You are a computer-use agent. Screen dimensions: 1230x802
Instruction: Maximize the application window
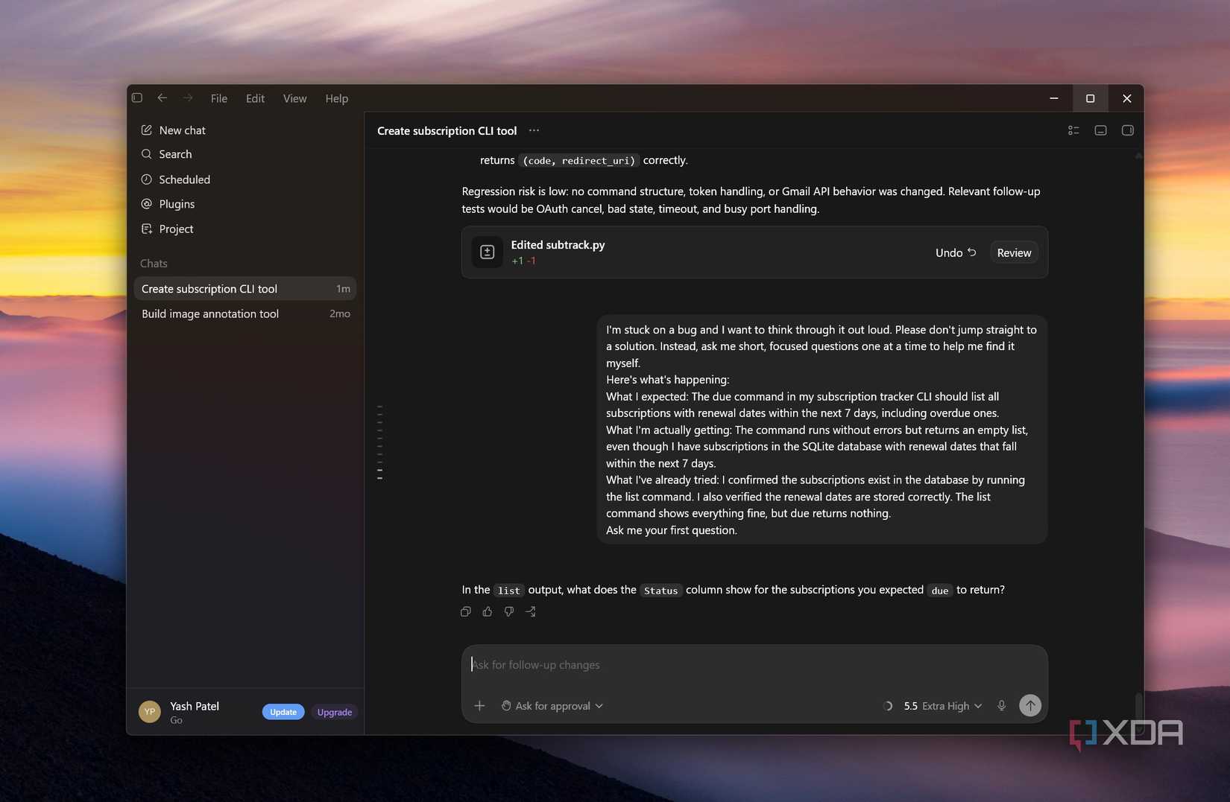[1090, 98]
